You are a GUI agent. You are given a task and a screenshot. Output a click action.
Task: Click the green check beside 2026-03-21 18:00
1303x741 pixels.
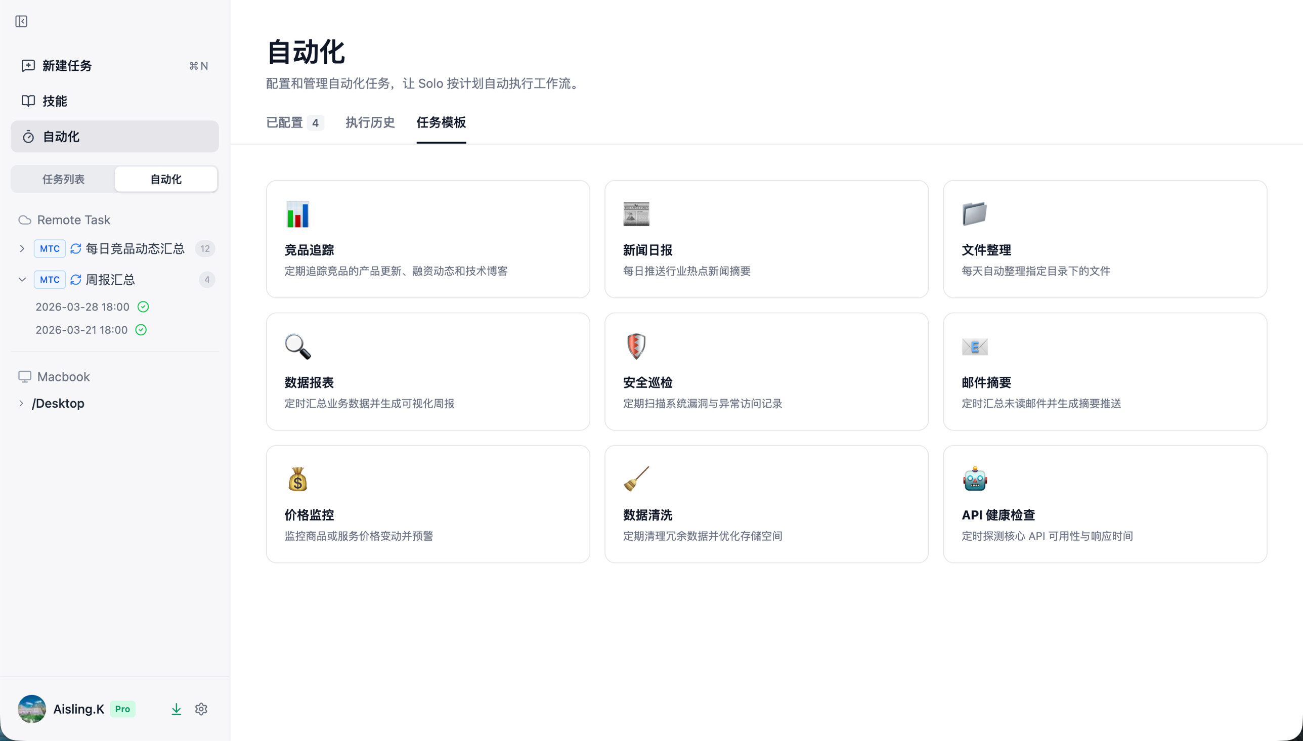pos(141,330)
